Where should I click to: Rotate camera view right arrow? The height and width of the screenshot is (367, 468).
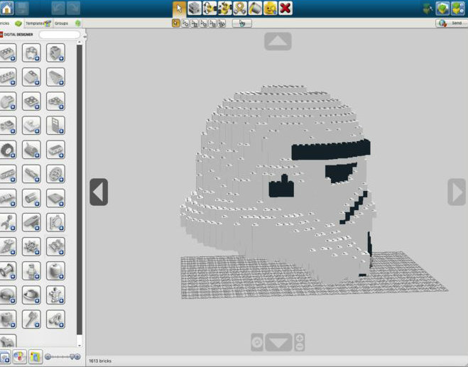coord(457,192)
